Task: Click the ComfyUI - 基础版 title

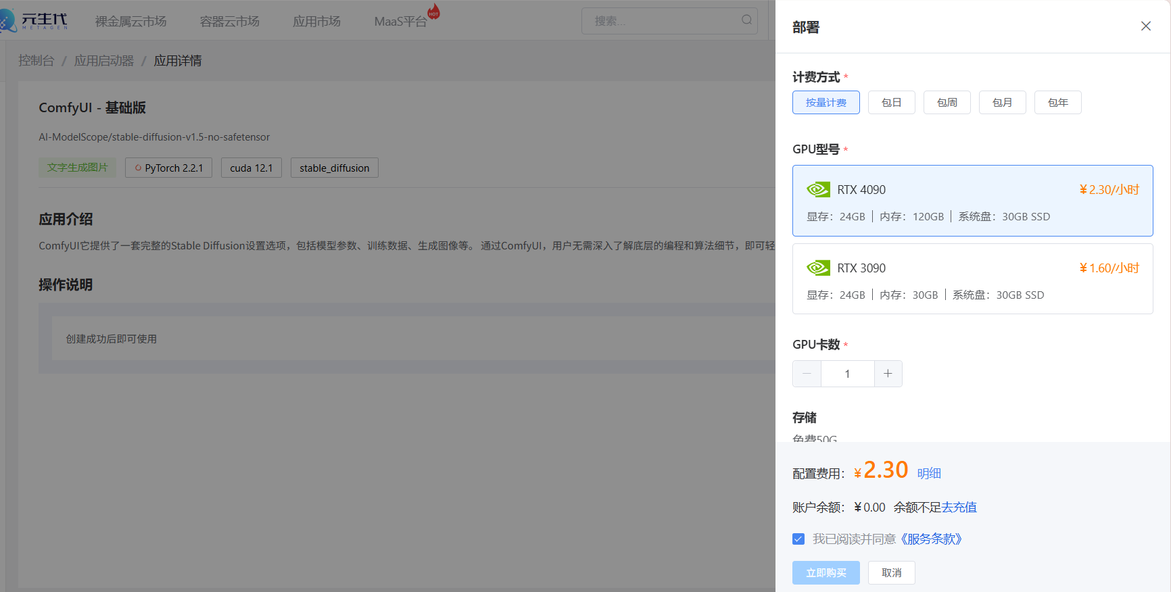Action: coord(92,108)
